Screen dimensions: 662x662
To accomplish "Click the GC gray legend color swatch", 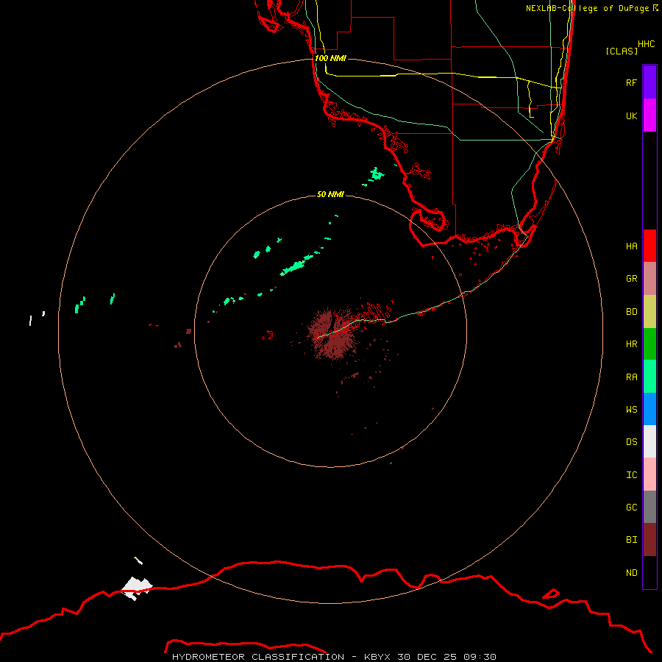I will coord(649,507).
